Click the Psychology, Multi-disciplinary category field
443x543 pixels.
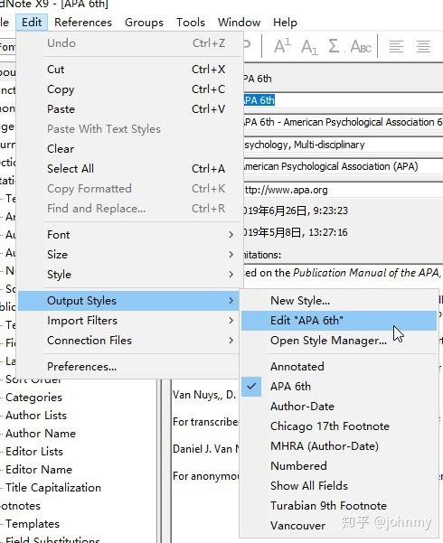[x=344, y=145]
